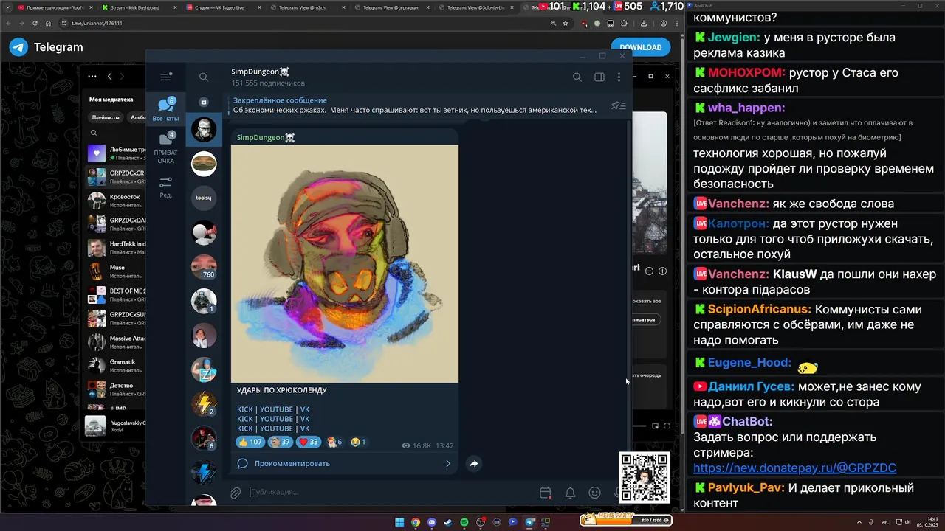Go back in the music app

109,76
